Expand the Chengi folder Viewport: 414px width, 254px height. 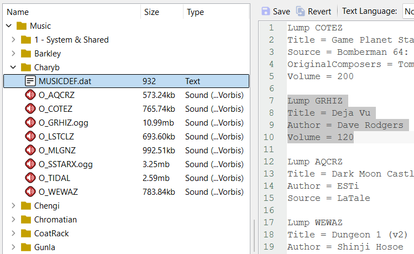(13, 206)
